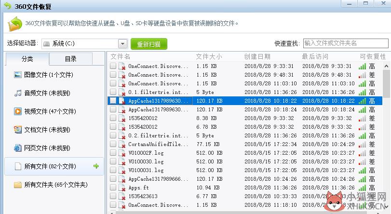Click the document files category icon

(18, 130)
